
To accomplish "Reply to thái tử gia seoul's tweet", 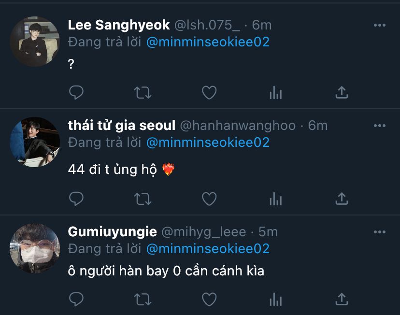I will pos(76,198).
